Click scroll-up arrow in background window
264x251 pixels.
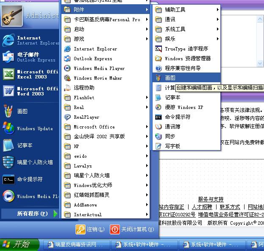pyautogui.click(x=260, y=19)
